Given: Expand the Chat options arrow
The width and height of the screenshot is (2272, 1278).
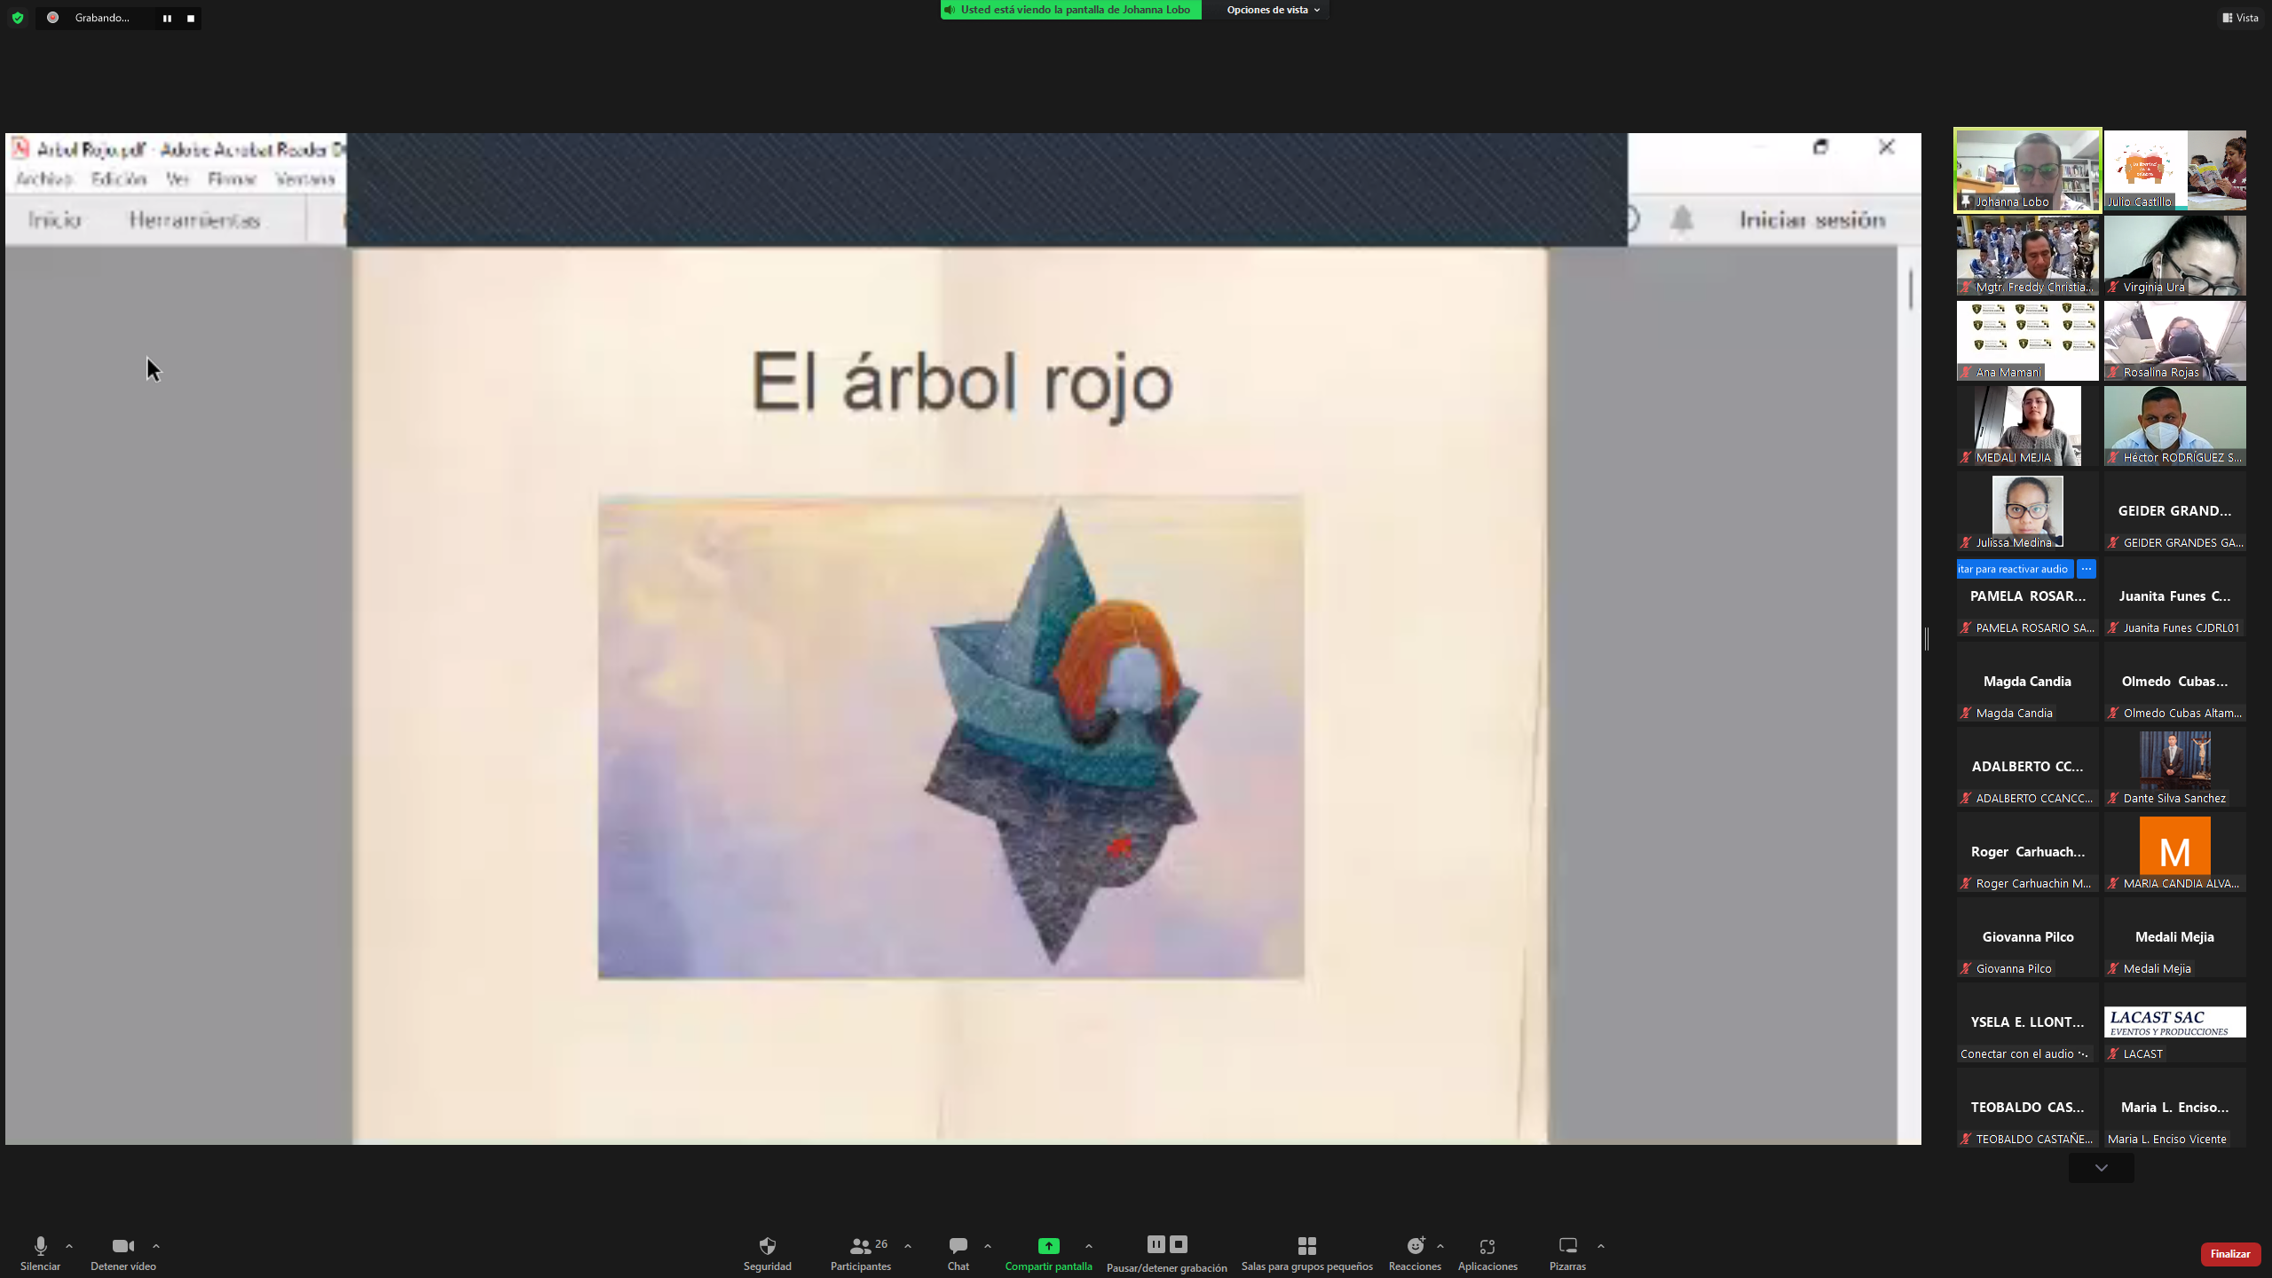Looking at the screenshot, I should pyautogui.click(x=988, y=1246).
